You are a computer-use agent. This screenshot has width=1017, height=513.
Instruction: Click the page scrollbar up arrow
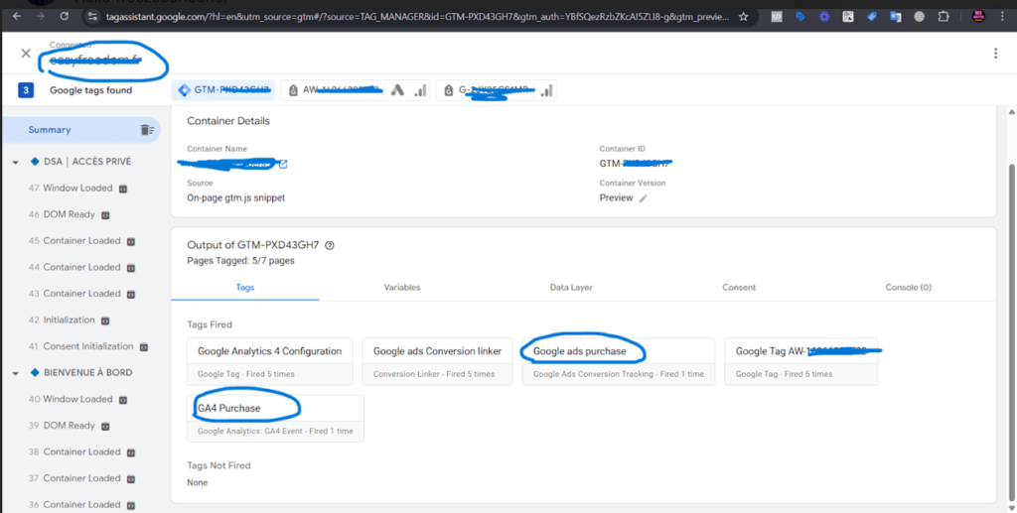click(x=1010, y=113)
